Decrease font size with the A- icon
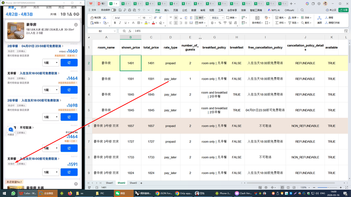The image size is (351, 197). [x=160, y=18]
